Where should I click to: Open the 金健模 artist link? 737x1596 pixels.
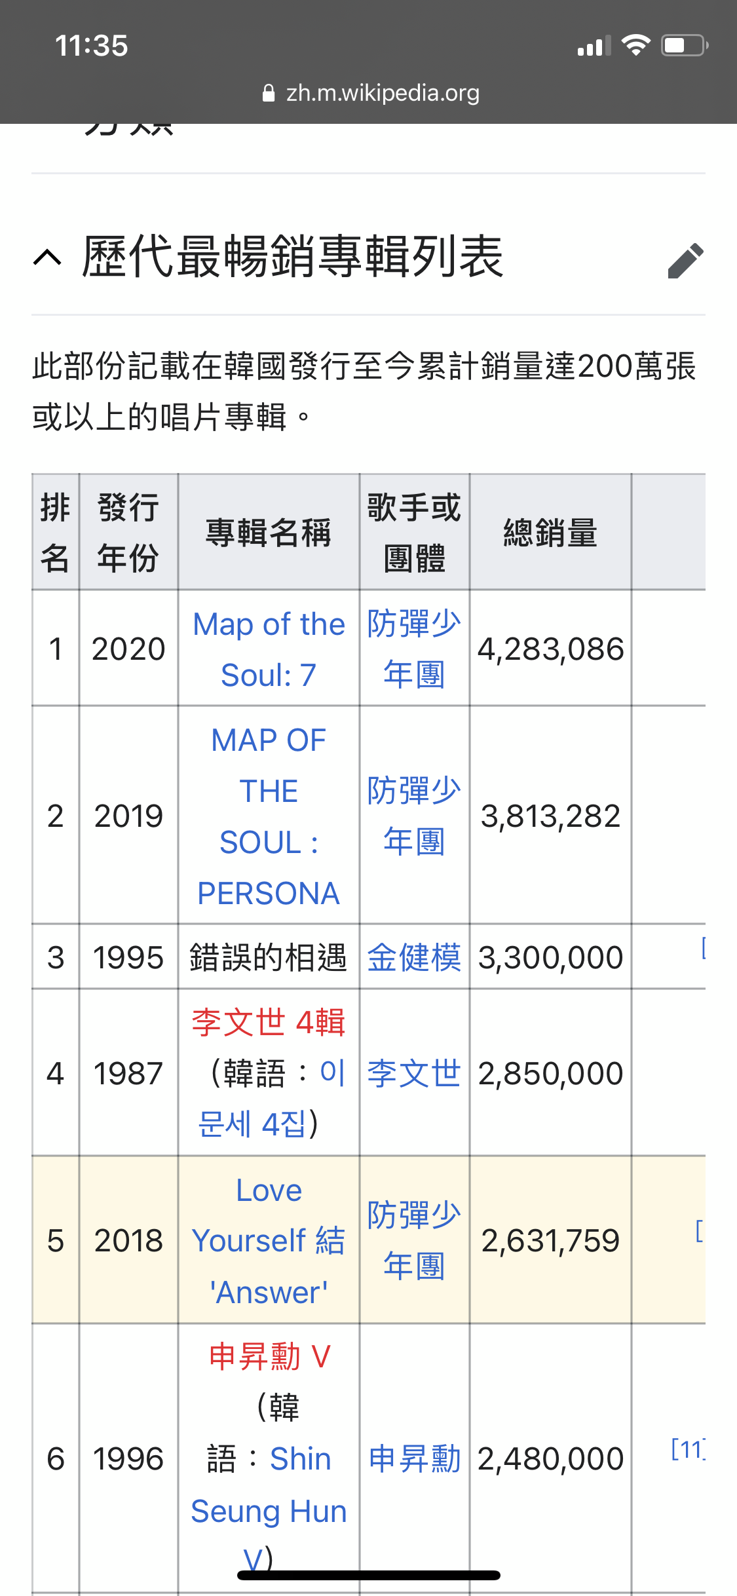414,957
